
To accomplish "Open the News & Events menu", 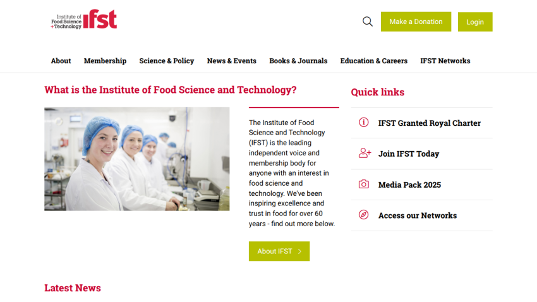I will pos(231,61).
